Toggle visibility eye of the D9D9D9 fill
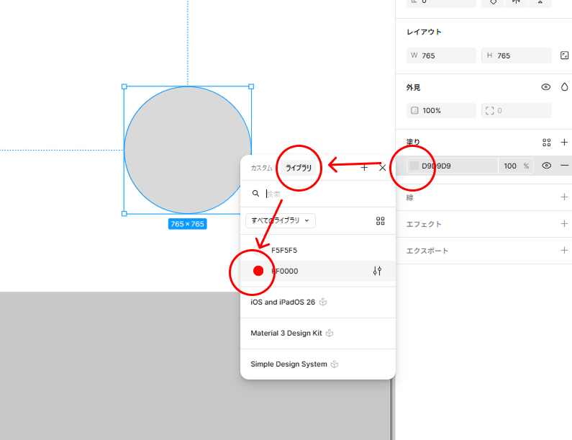This screenshot has width=572, height=440. coord(546,166)
